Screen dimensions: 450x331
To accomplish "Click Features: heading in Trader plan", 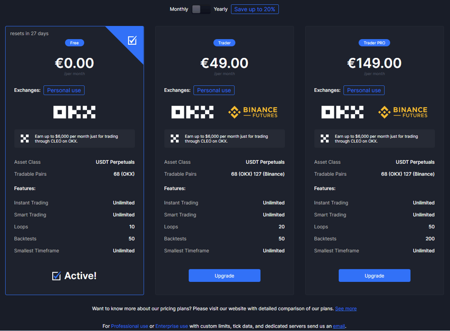I will click(x=175, y=189).
